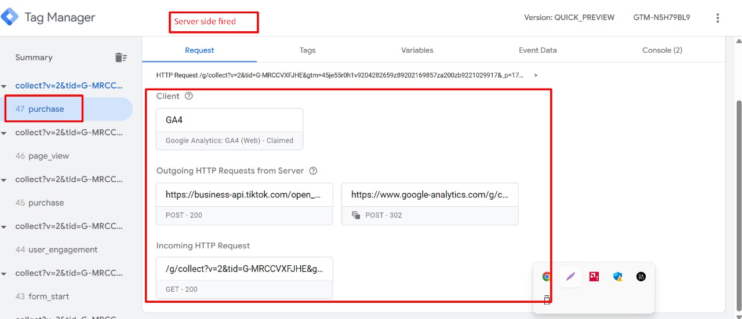
Task: Select Summary in the left sidebar
Action: [x=34, y=57]
